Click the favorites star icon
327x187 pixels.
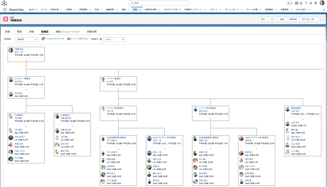coord(288,3)
